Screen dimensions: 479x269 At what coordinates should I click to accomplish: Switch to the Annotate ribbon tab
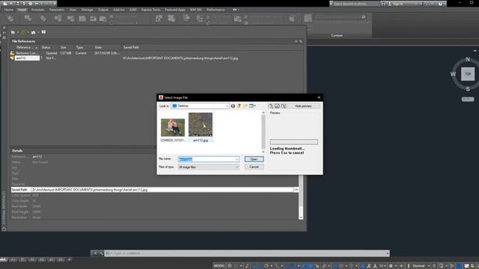[37, 10]
